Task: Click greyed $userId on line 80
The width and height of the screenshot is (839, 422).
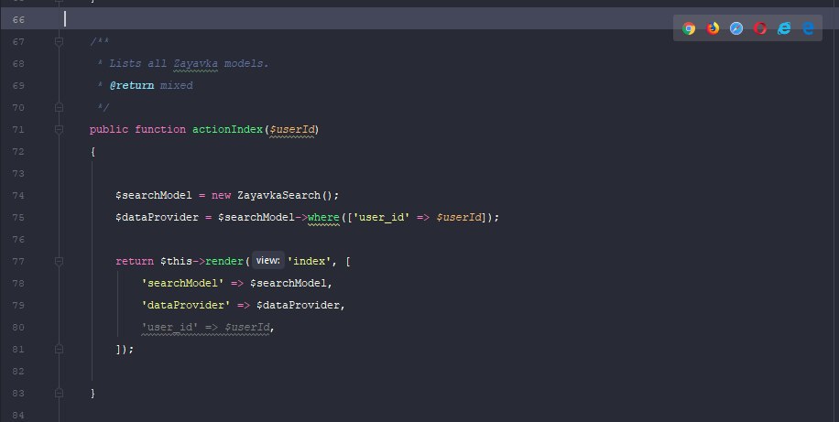Action: [247, 327]
